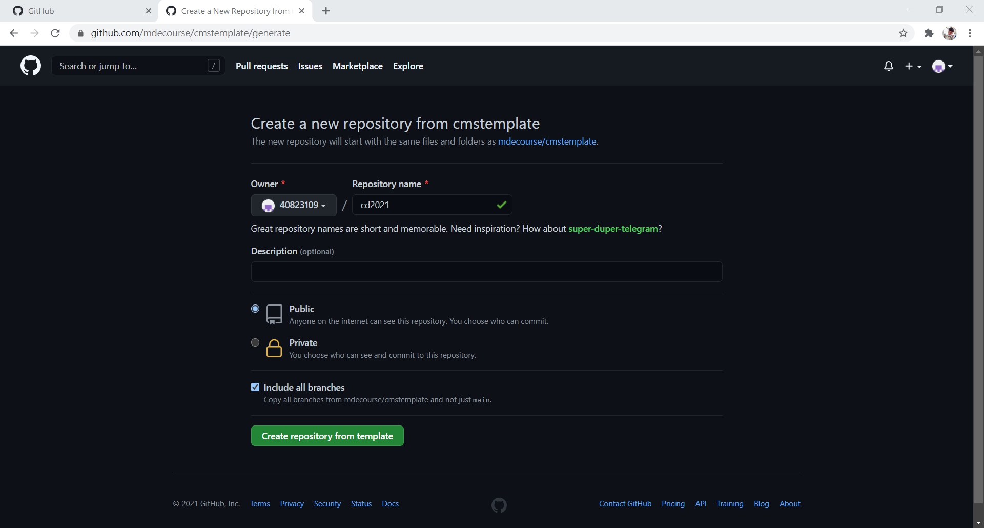Viewport: 984px width, 528px height.
Task: Switch to Create a New Repository tab
Action: click(236, 11)
